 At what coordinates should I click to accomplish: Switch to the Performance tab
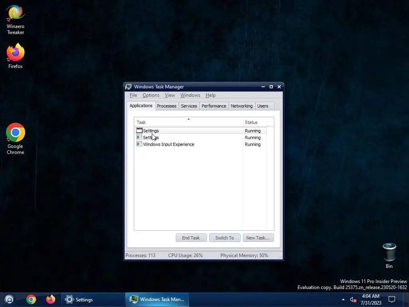coord(214,106)
